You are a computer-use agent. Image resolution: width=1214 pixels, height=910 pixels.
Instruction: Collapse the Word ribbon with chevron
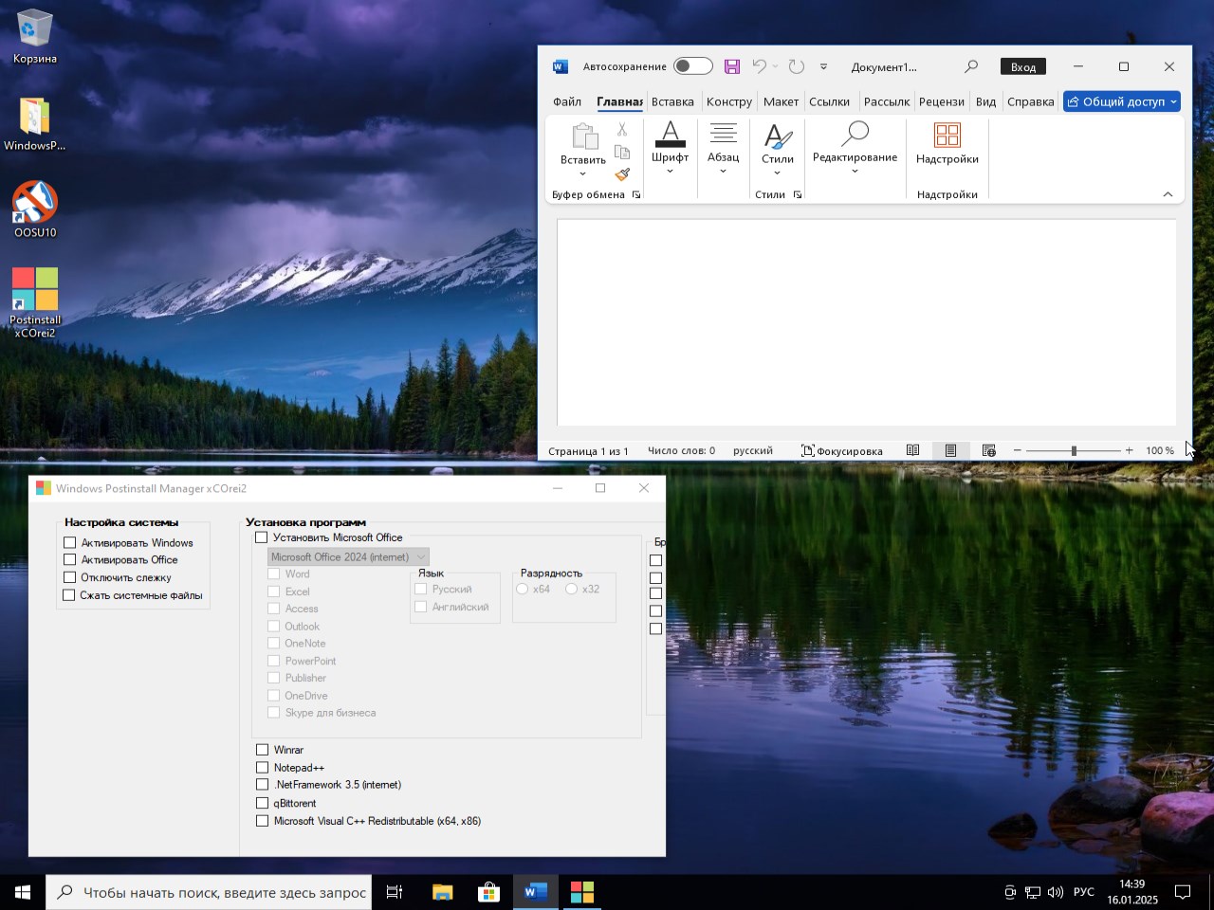[1168, 194]
